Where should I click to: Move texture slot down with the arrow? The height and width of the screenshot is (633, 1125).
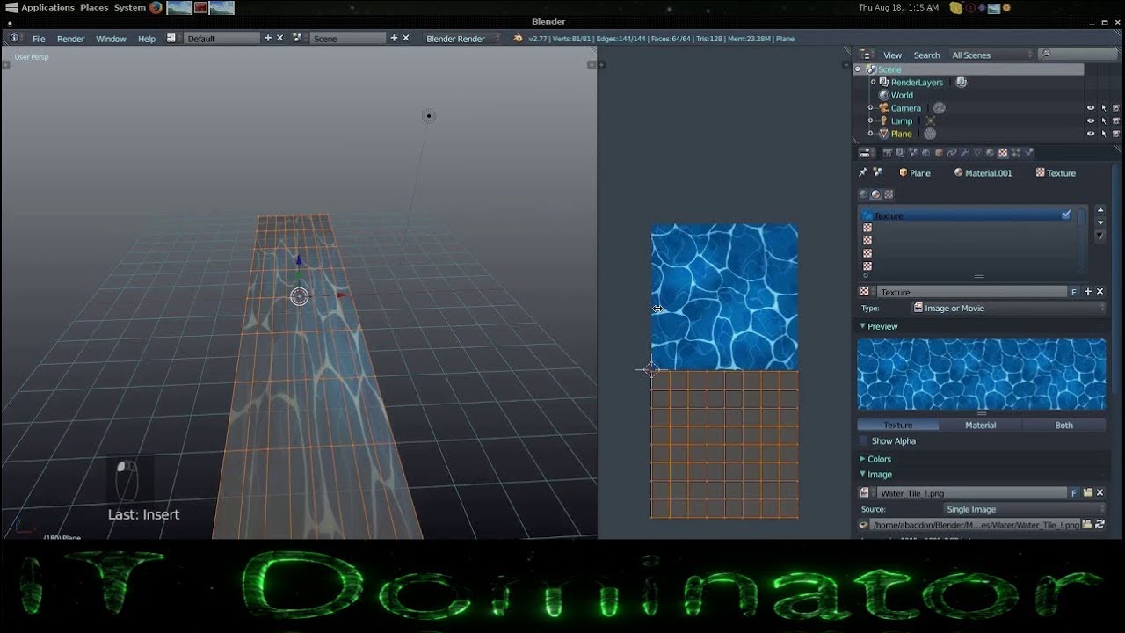1100,223
